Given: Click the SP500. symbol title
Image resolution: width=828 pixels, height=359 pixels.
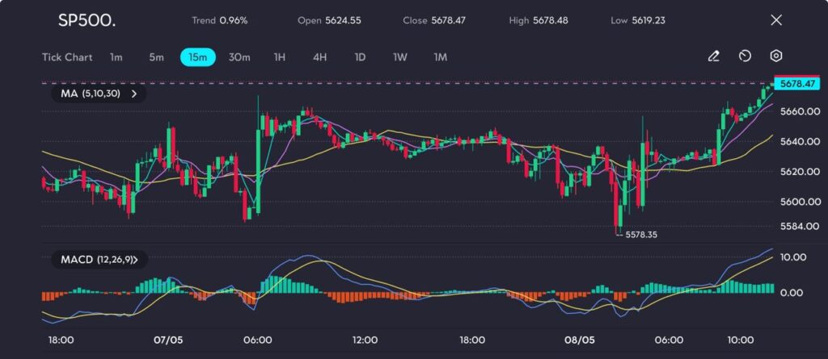Looking at the screenshot, I should point(87,20).
